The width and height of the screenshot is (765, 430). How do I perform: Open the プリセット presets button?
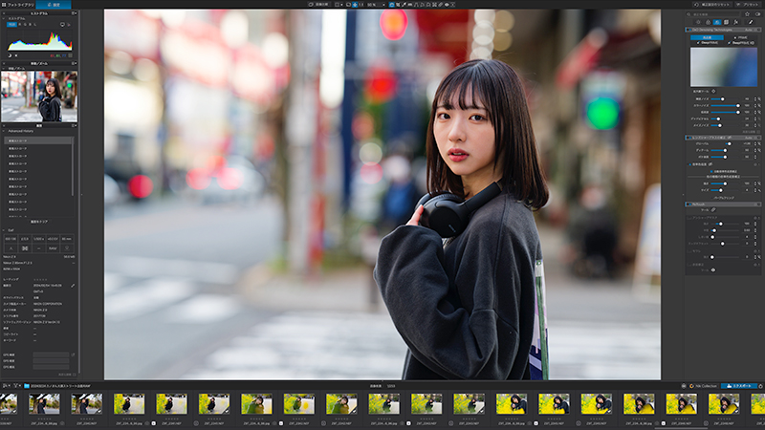pyautogui.click(x=748, y=5)
